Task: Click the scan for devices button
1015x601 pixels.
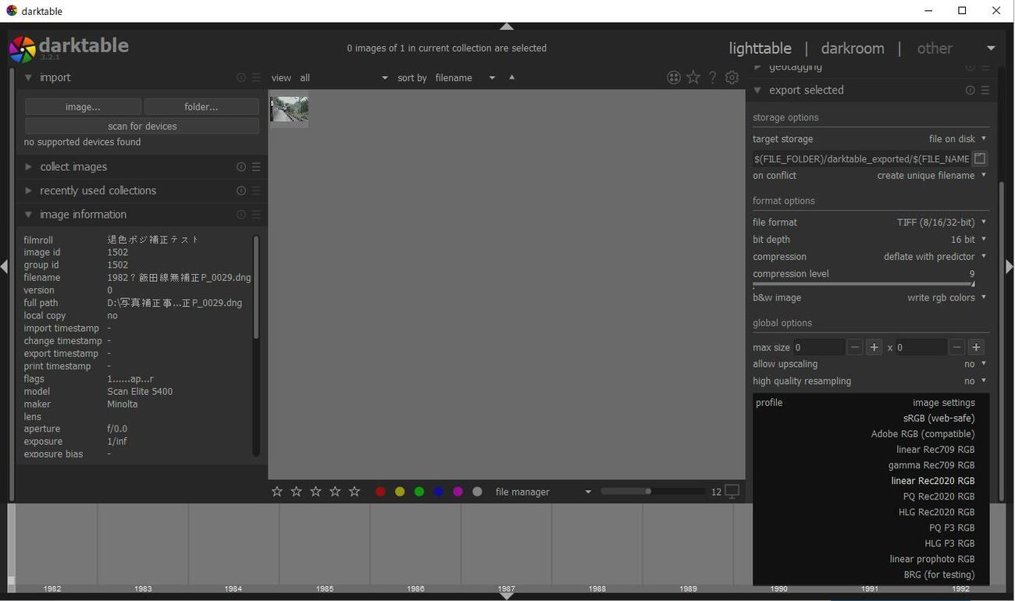Action: coord(142,126)
